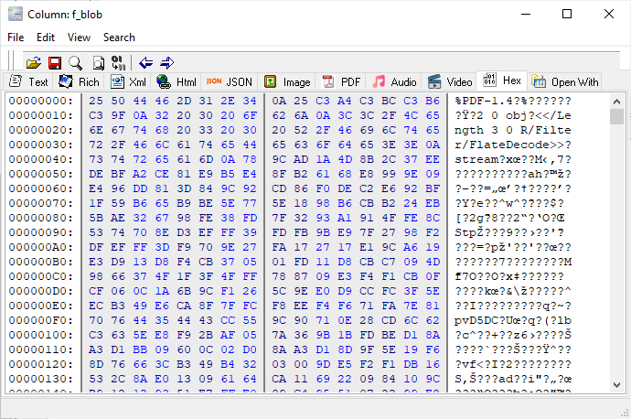
Task: Switch to the Text tab
Action: click(x=28, y=82)
